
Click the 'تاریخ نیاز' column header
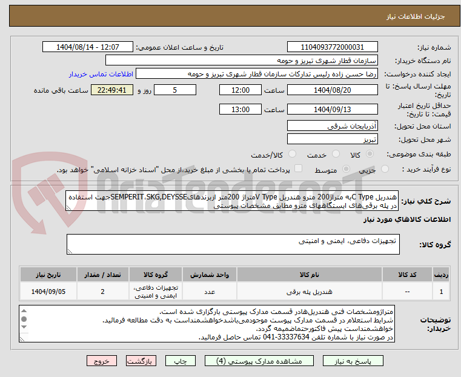click(x=48, y=275)
